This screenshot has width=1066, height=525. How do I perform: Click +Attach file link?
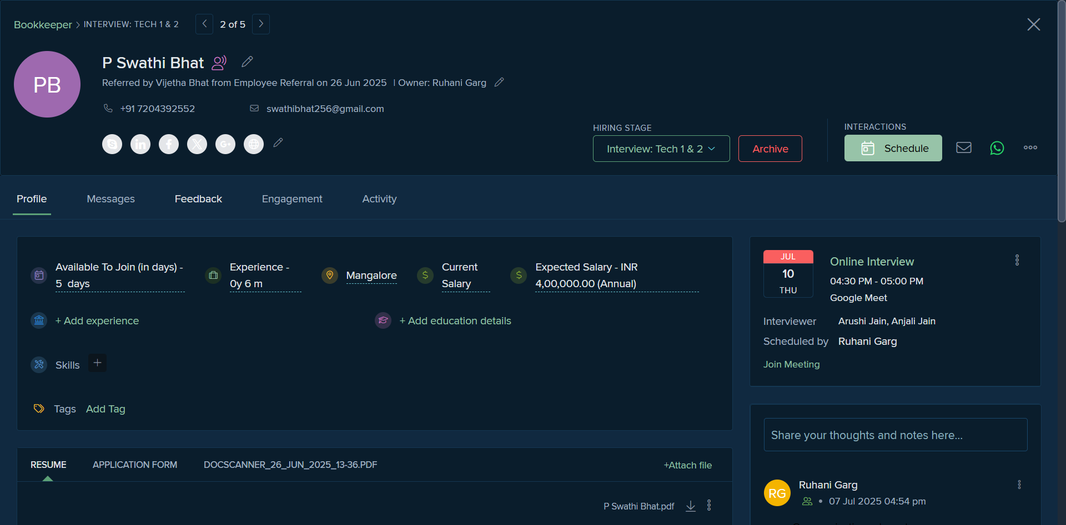687,465
